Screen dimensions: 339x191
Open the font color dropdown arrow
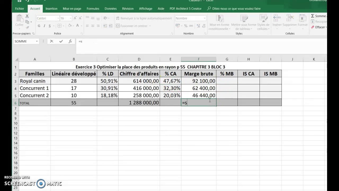pyautogui.click(x=81, y=26)
